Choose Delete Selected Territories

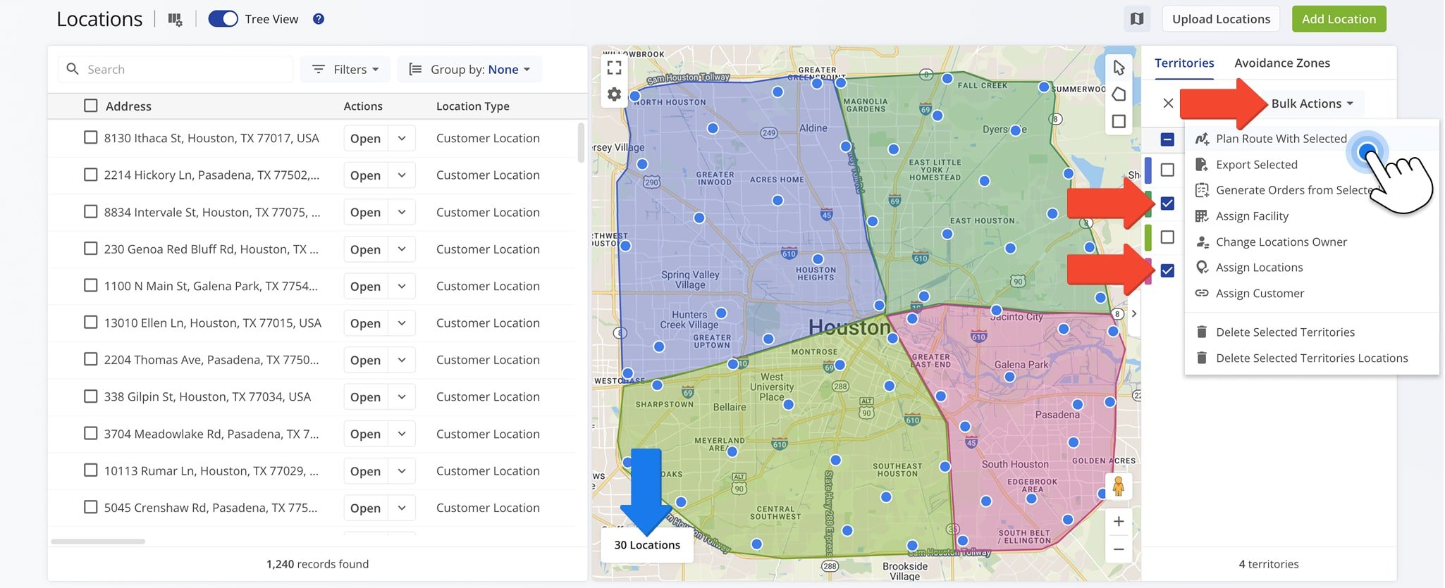coord(1285,332)
